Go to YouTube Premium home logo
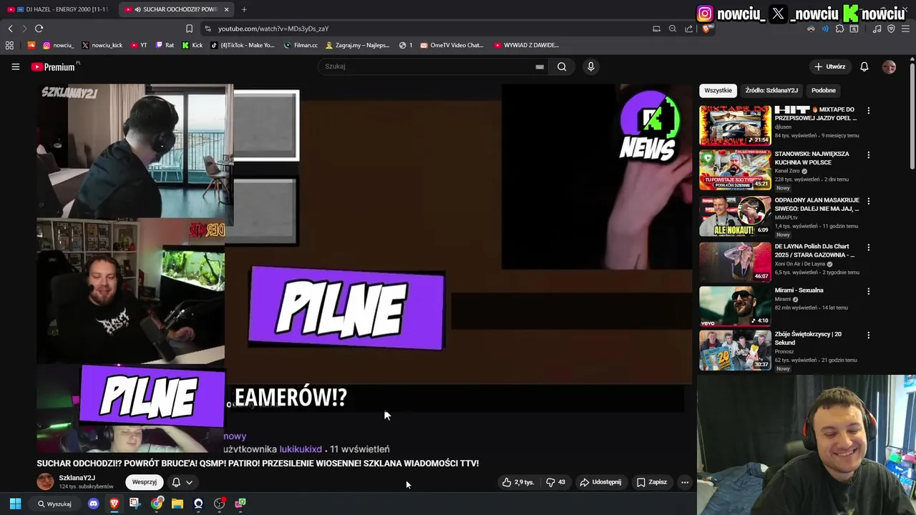The image size is (916, 515). [54, 67]
